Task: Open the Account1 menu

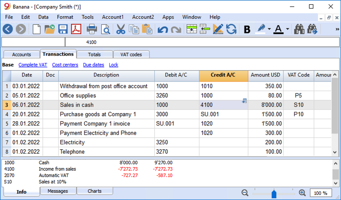Action: point(113,17)
